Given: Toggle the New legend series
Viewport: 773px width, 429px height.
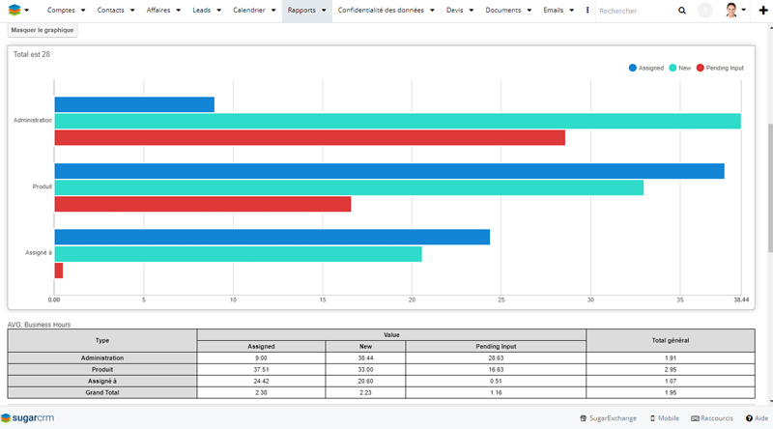Looking at the screenshot, I should (x=680, y=68).
